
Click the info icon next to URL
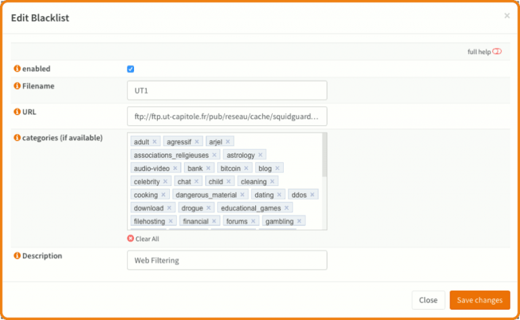coord(18,112)
